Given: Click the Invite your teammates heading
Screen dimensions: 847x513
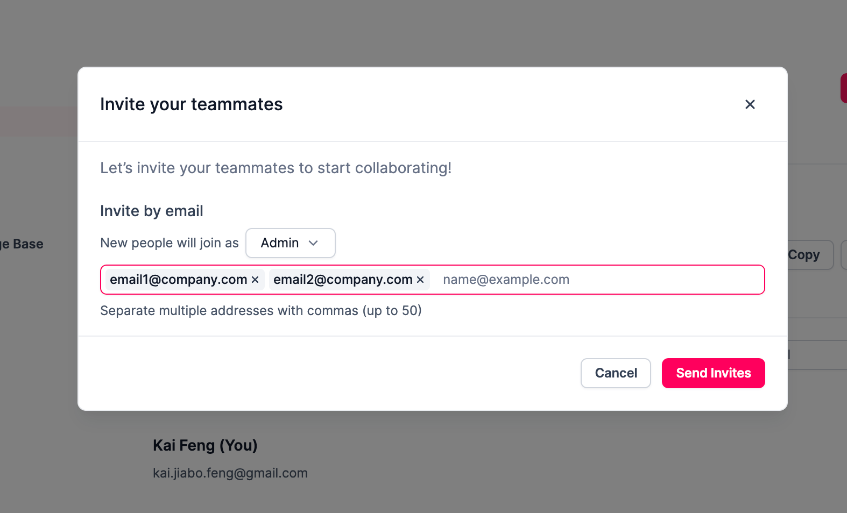Looking at the screenshot, I should pyautogui.click(x=191, y=104).
